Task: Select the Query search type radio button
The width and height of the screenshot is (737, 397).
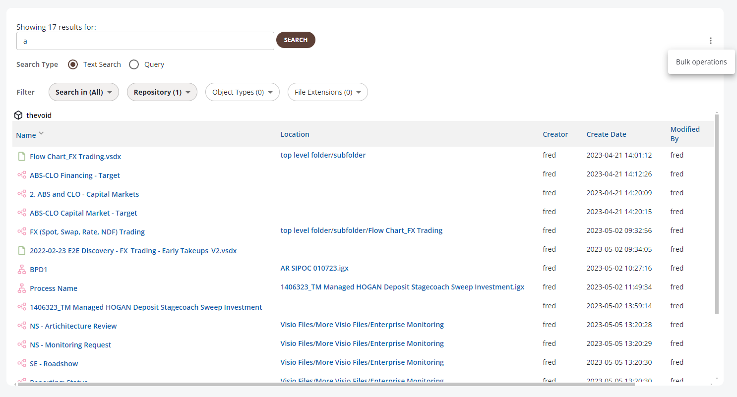Action: 134,64
